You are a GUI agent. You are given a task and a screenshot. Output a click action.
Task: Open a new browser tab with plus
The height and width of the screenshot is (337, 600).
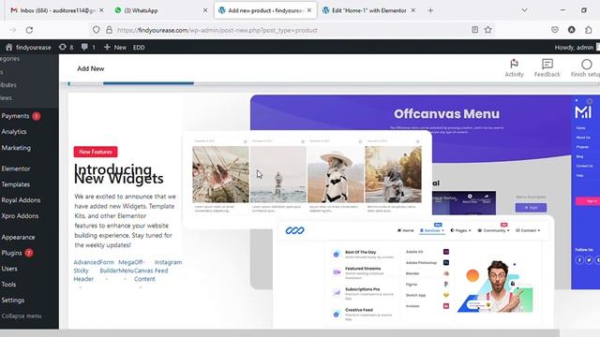click(430, 10)
